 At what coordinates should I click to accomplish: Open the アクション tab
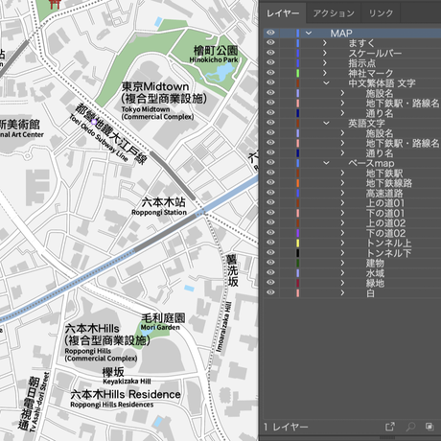pos(334,13)
